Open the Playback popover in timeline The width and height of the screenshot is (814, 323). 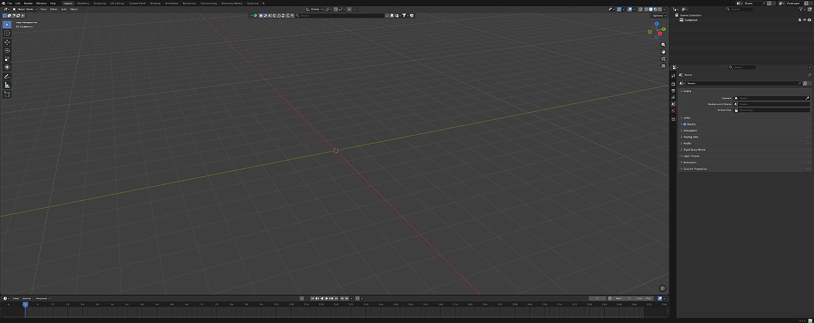[x=43, y=298]
